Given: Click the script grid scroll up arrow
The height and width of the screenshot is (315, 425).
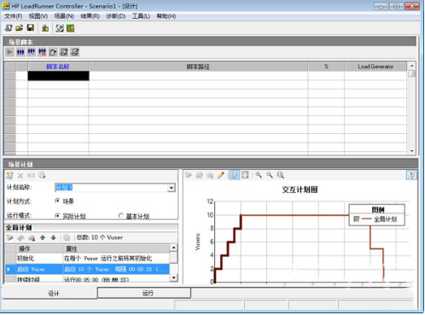Looking at the screenshot, I should [411, 66].
